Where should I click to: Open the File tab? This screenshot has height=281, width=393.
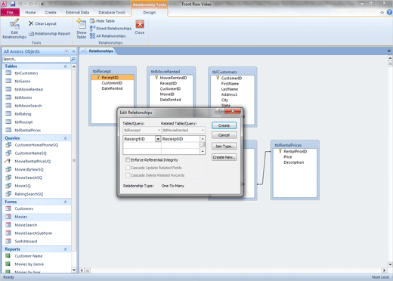(x=10, y=12)
